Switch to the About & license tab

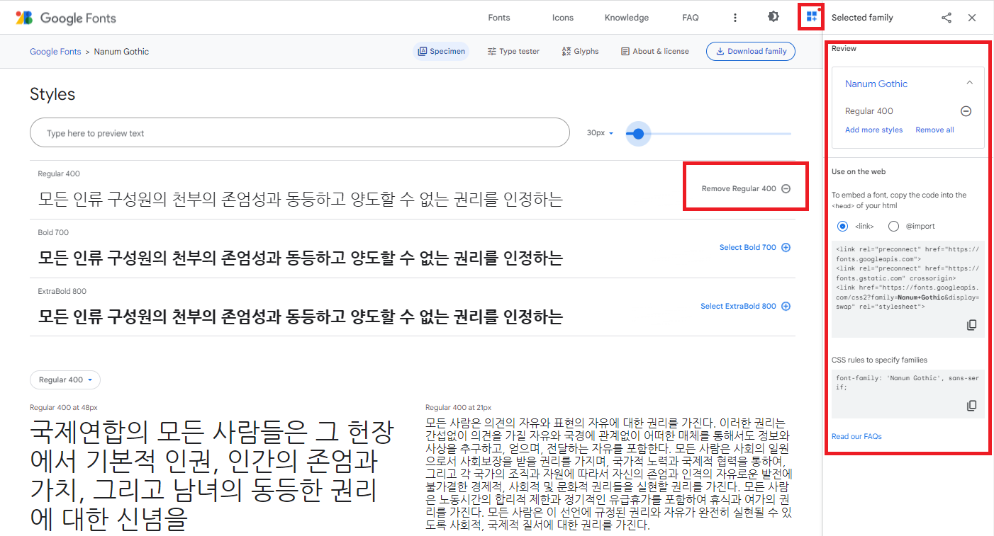pyautogui.click(x=654, y=51)
